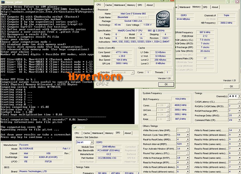Open the RAS# Precharge (tRP) dropdown
The image size is (241, 174).
(x=239, y=111)
